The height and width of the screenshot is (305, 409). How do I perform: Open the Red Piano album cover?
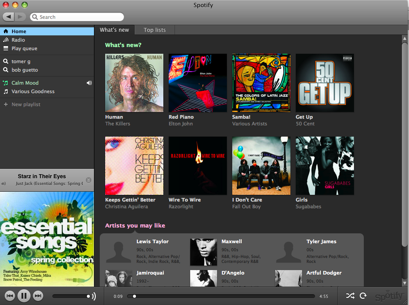pyautogui.click(x=198, y=83)
